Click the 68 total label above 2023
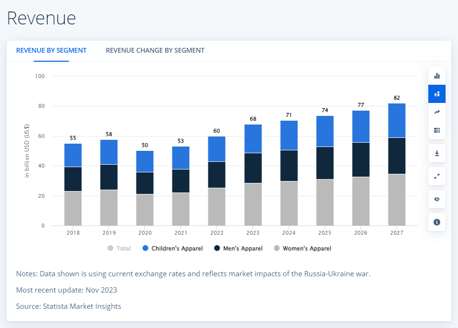This screenshot has height=328, width=458. click(x=253, y=119)
